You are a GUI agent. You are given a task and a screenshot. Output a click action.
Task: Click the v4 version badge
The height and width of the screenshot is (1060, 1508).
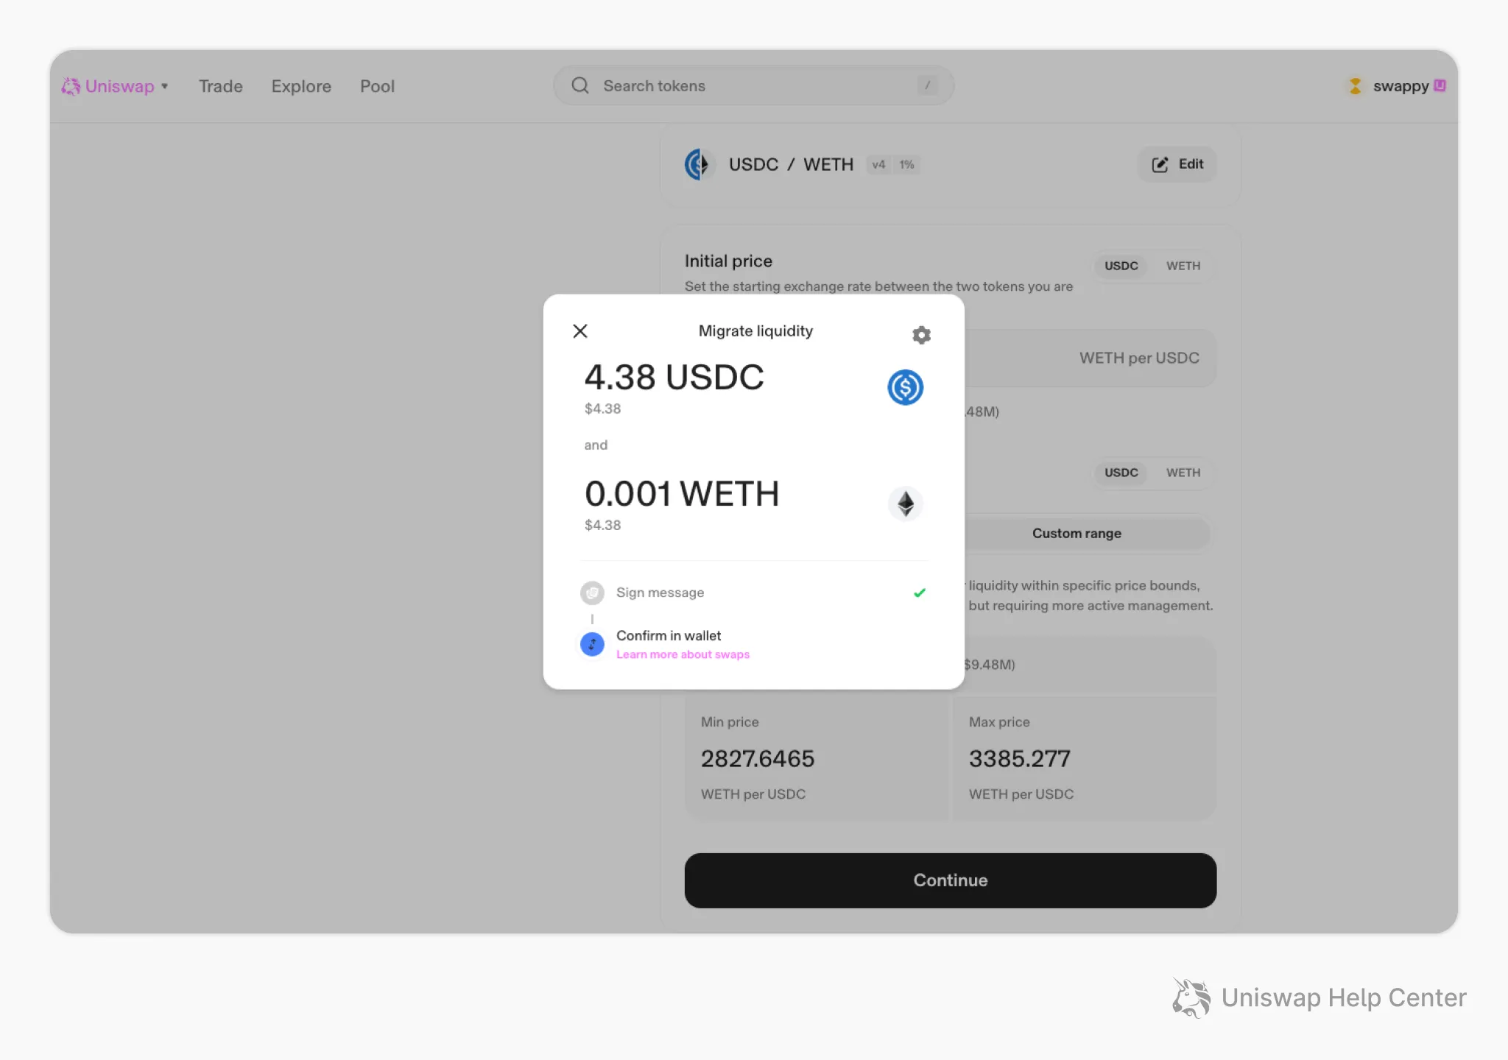tap(878, 165)
